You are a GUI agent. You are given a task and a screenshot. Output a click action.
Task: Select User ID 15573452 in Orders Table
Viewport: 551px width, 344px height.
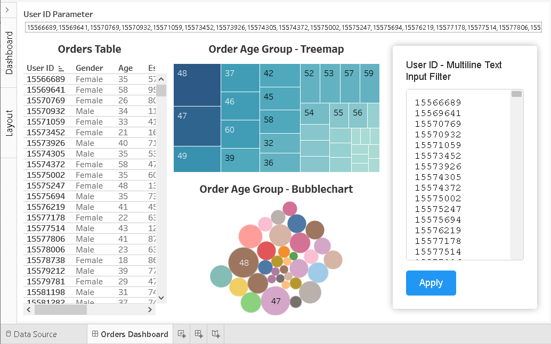click(46, 133)
